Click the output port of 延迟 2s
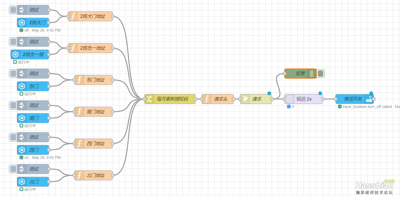The width and height of the screenshot is (400, 197). point(323,99)
